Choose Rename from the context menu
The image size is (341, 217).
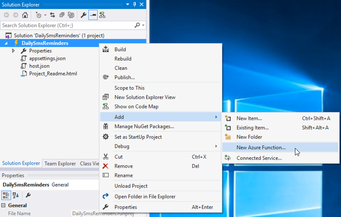pos(161,176)
